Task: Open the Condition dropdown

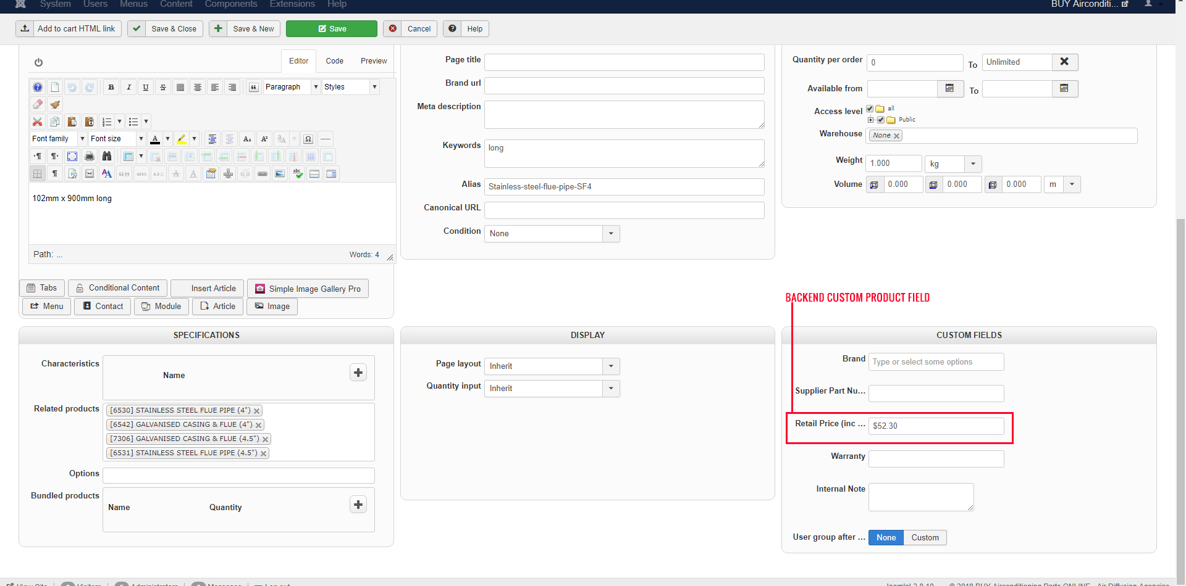Action: coord(611,234)
